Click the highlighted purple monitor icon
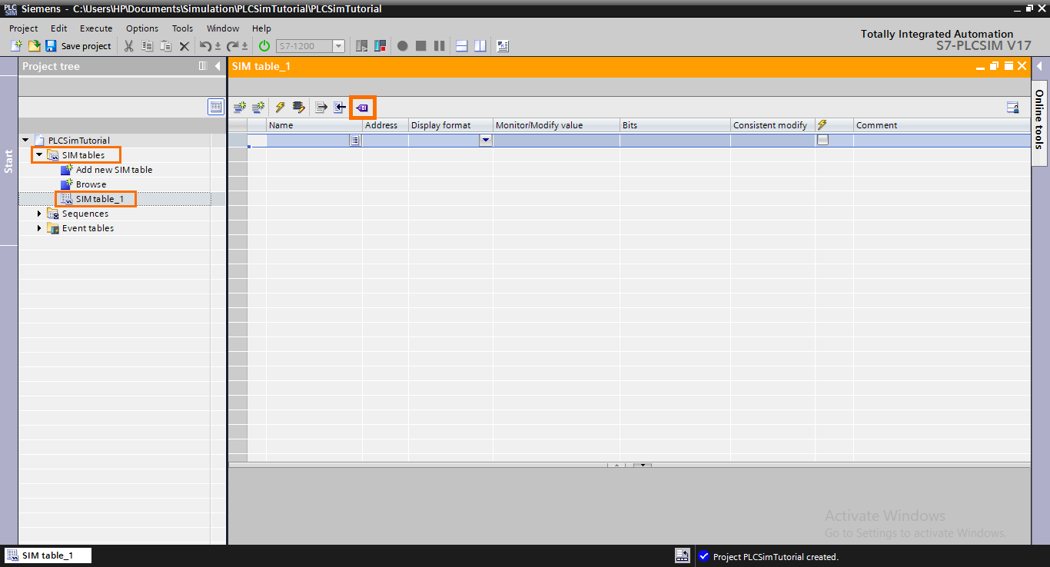The width and height of the screenshot is (1050, 567). (x=362, y=108)
